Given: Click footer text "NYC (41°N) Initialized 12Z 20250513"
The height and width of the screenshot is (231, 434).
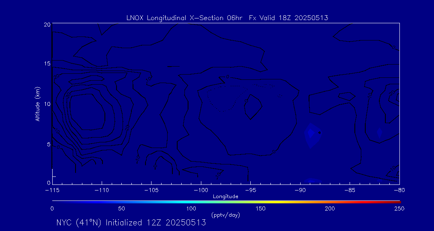Looking at the screenshot, I should 131,223.
